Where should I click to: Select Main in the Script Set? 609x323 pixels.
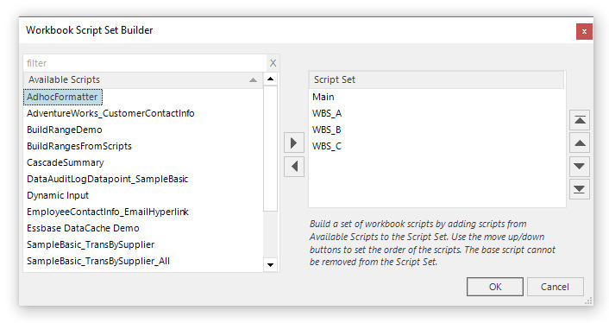[x=323, y=97]
